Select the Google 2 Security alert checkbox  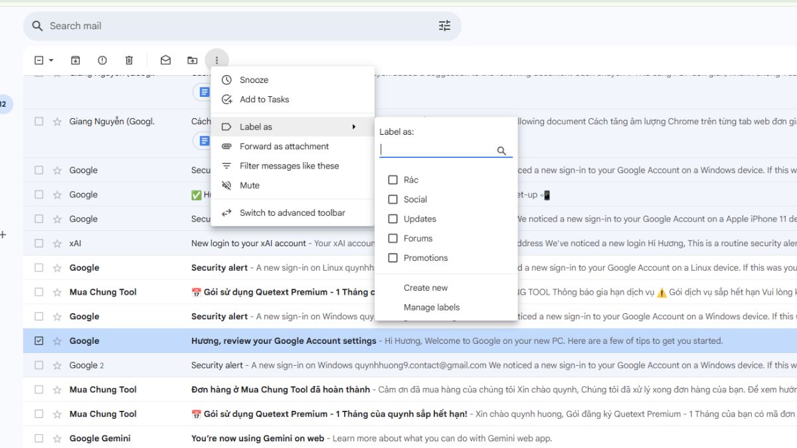(39, 366)
